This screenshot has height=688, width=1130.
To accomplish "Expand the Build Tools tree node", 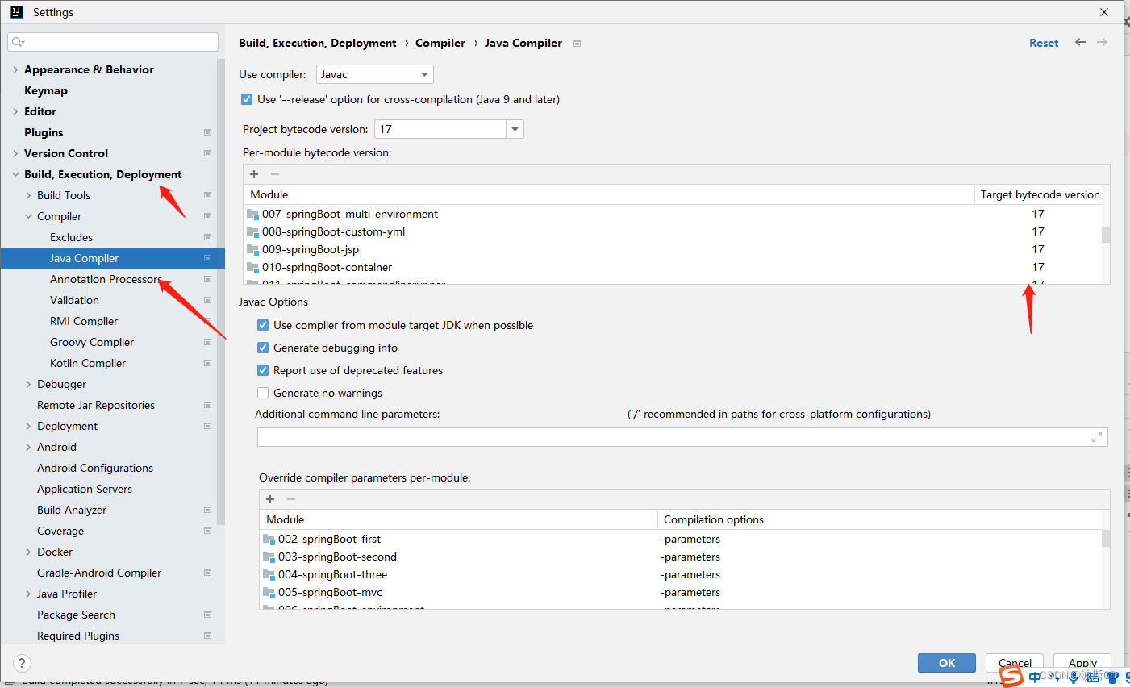I will click(29, 196).
